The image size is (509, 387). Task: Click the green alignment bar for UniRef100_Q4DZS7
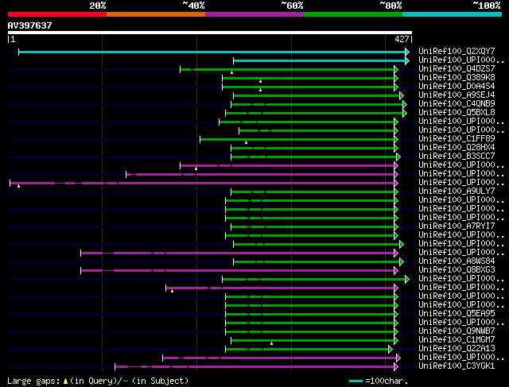pos(287,69)
